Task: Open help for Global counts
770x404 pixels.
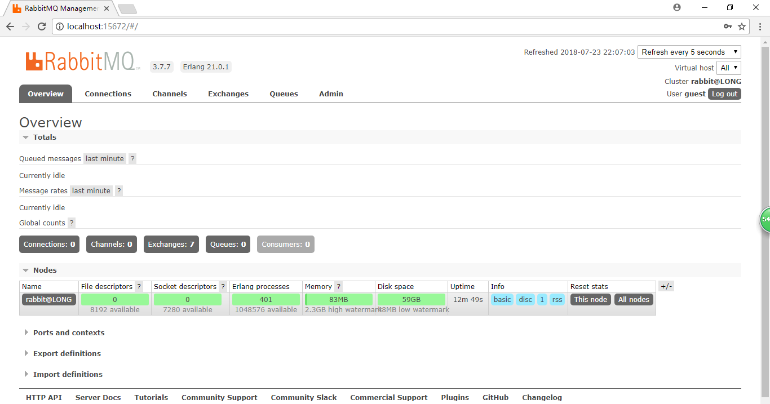Action: (x=72, y=223)
